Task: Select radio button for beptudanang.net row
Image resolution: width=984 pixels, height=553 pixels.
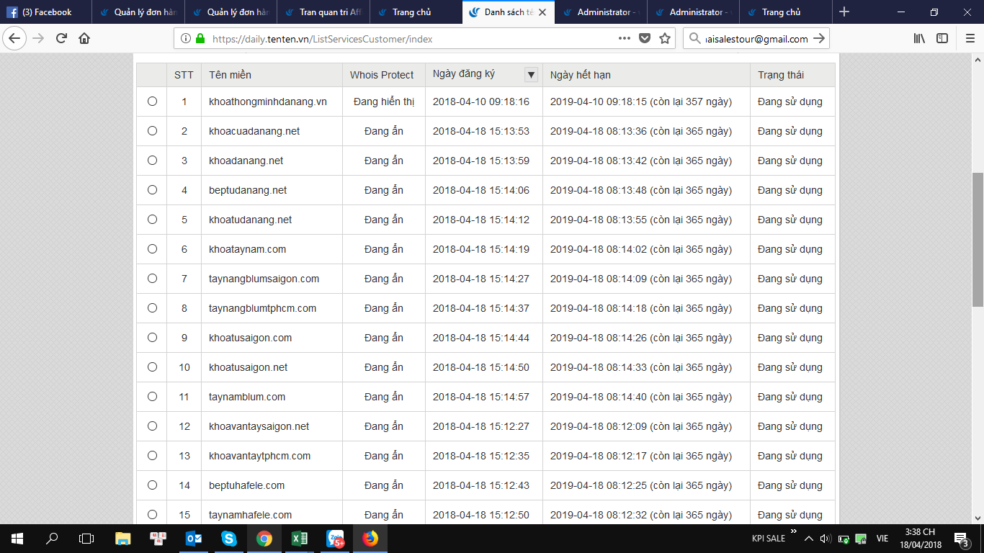Action: (x=152, y=190)
